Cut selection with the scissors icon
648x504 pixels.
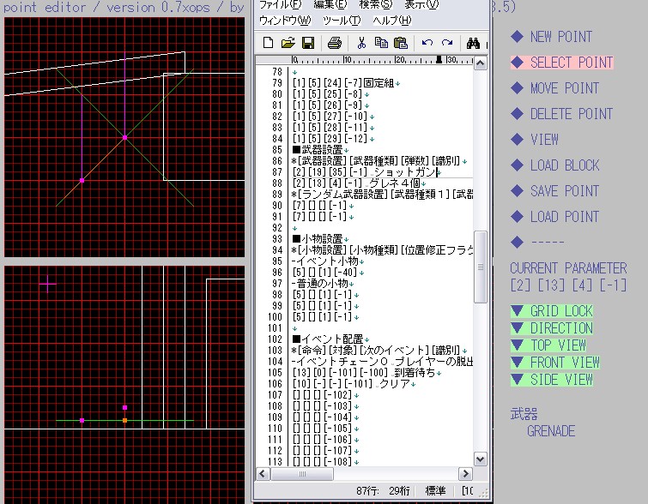point(361,43)
